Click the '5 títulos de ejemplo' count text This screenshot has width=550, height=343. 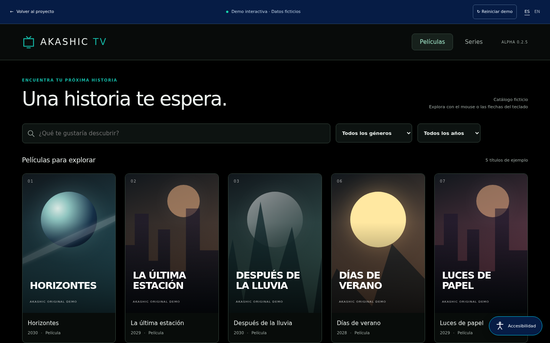pos(506,160)
